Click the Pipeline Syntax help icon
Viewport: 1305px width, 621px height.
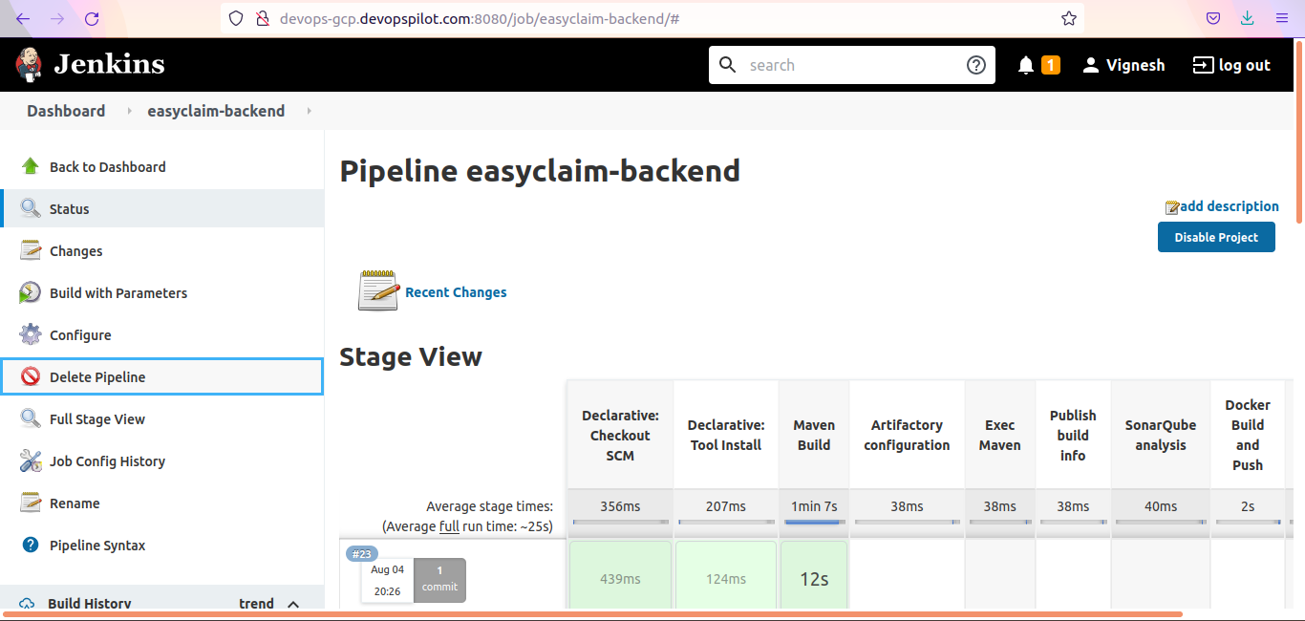pos(31,545)
